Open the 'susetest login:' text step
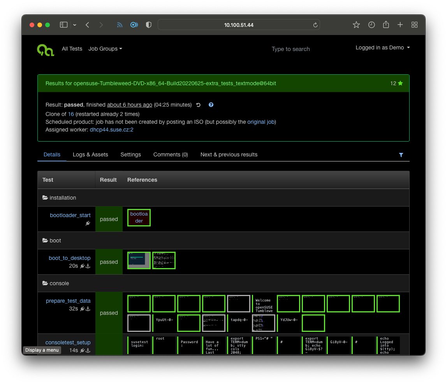This screenshot has width=447, height=384. [139, 345]
